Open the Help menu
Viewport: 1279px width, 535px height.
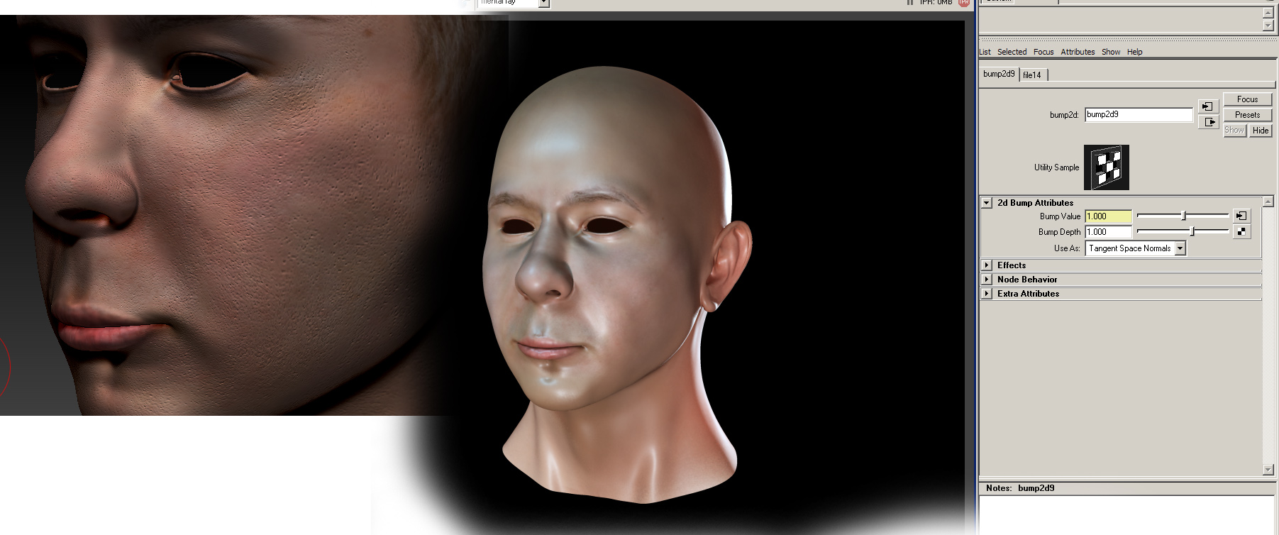click(x=1135, y=52)
